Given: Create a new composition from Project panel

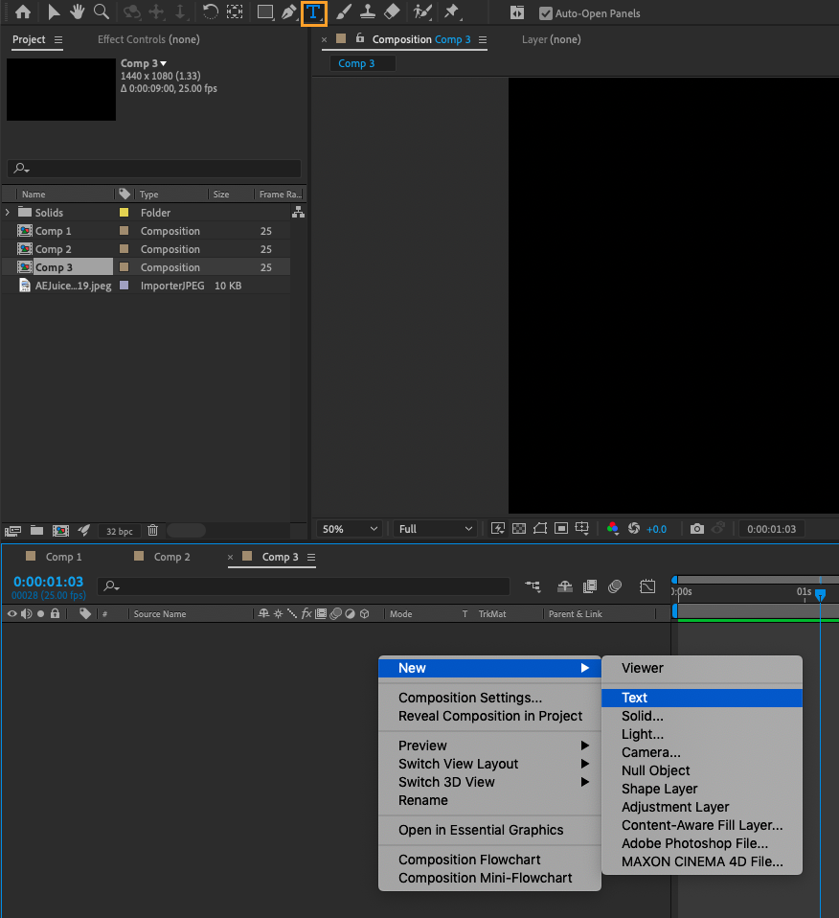Looking at the screenshot, I should 60,531.
